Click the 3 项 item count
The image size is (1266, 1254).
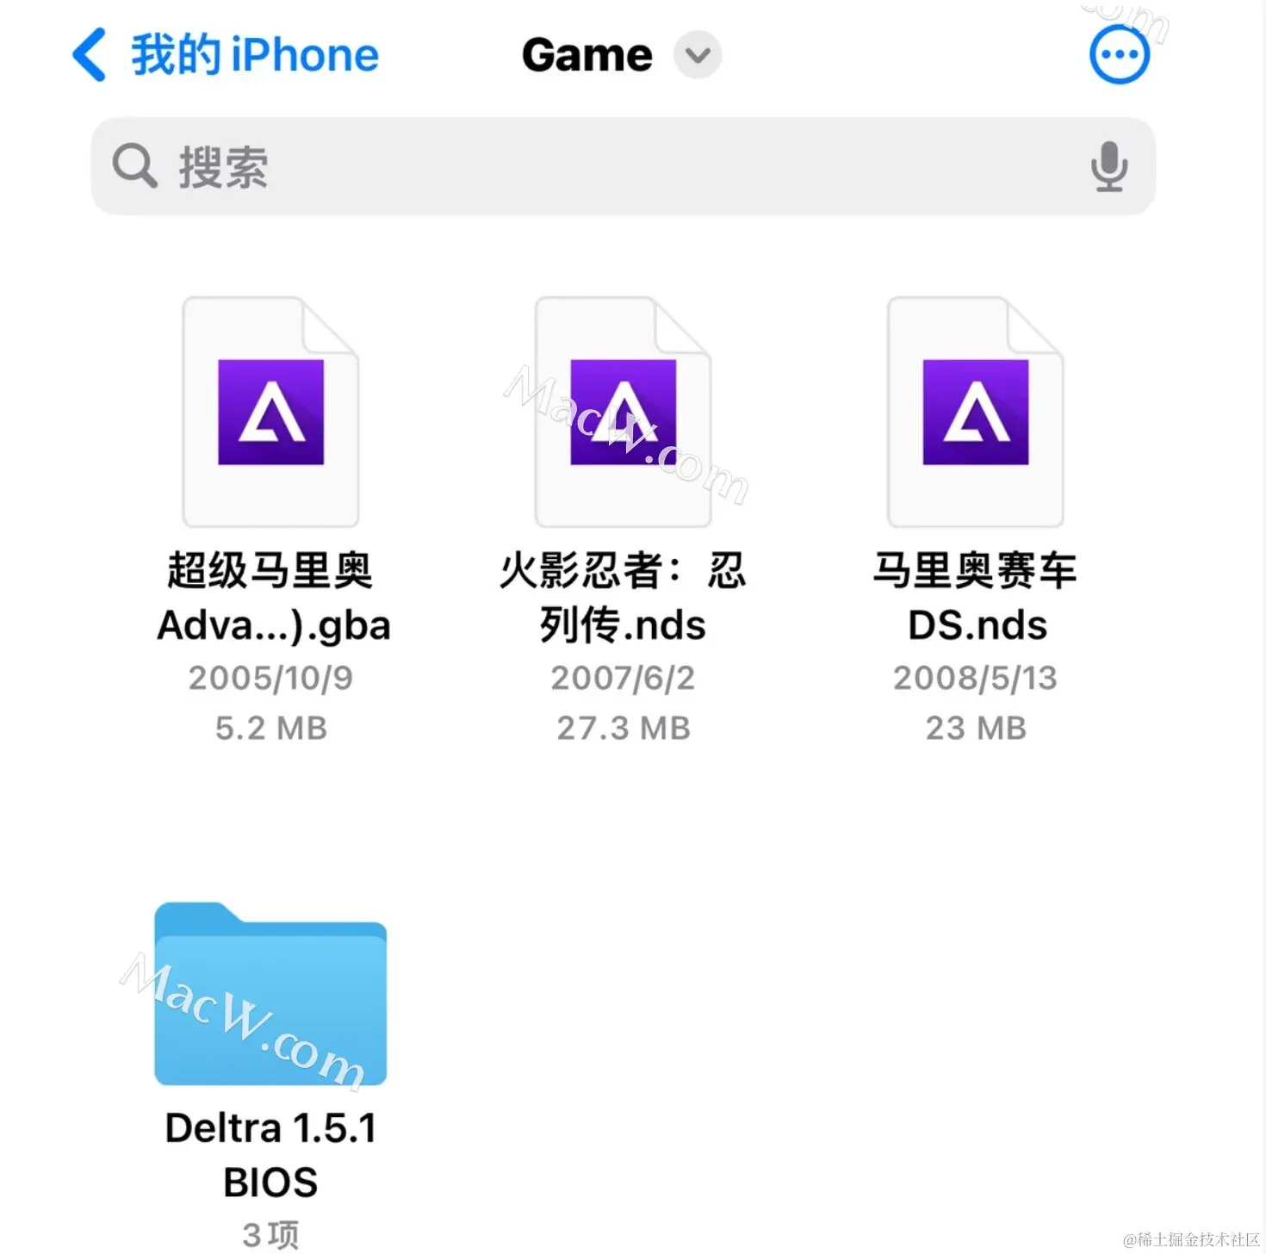270,1235
